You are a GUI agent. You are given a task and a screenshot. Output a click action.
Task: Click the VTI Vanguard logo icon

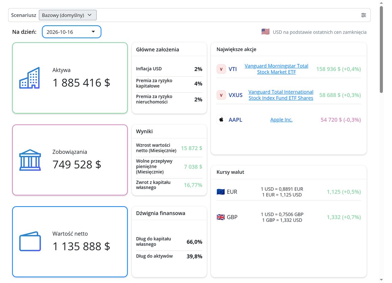point(221,69)
